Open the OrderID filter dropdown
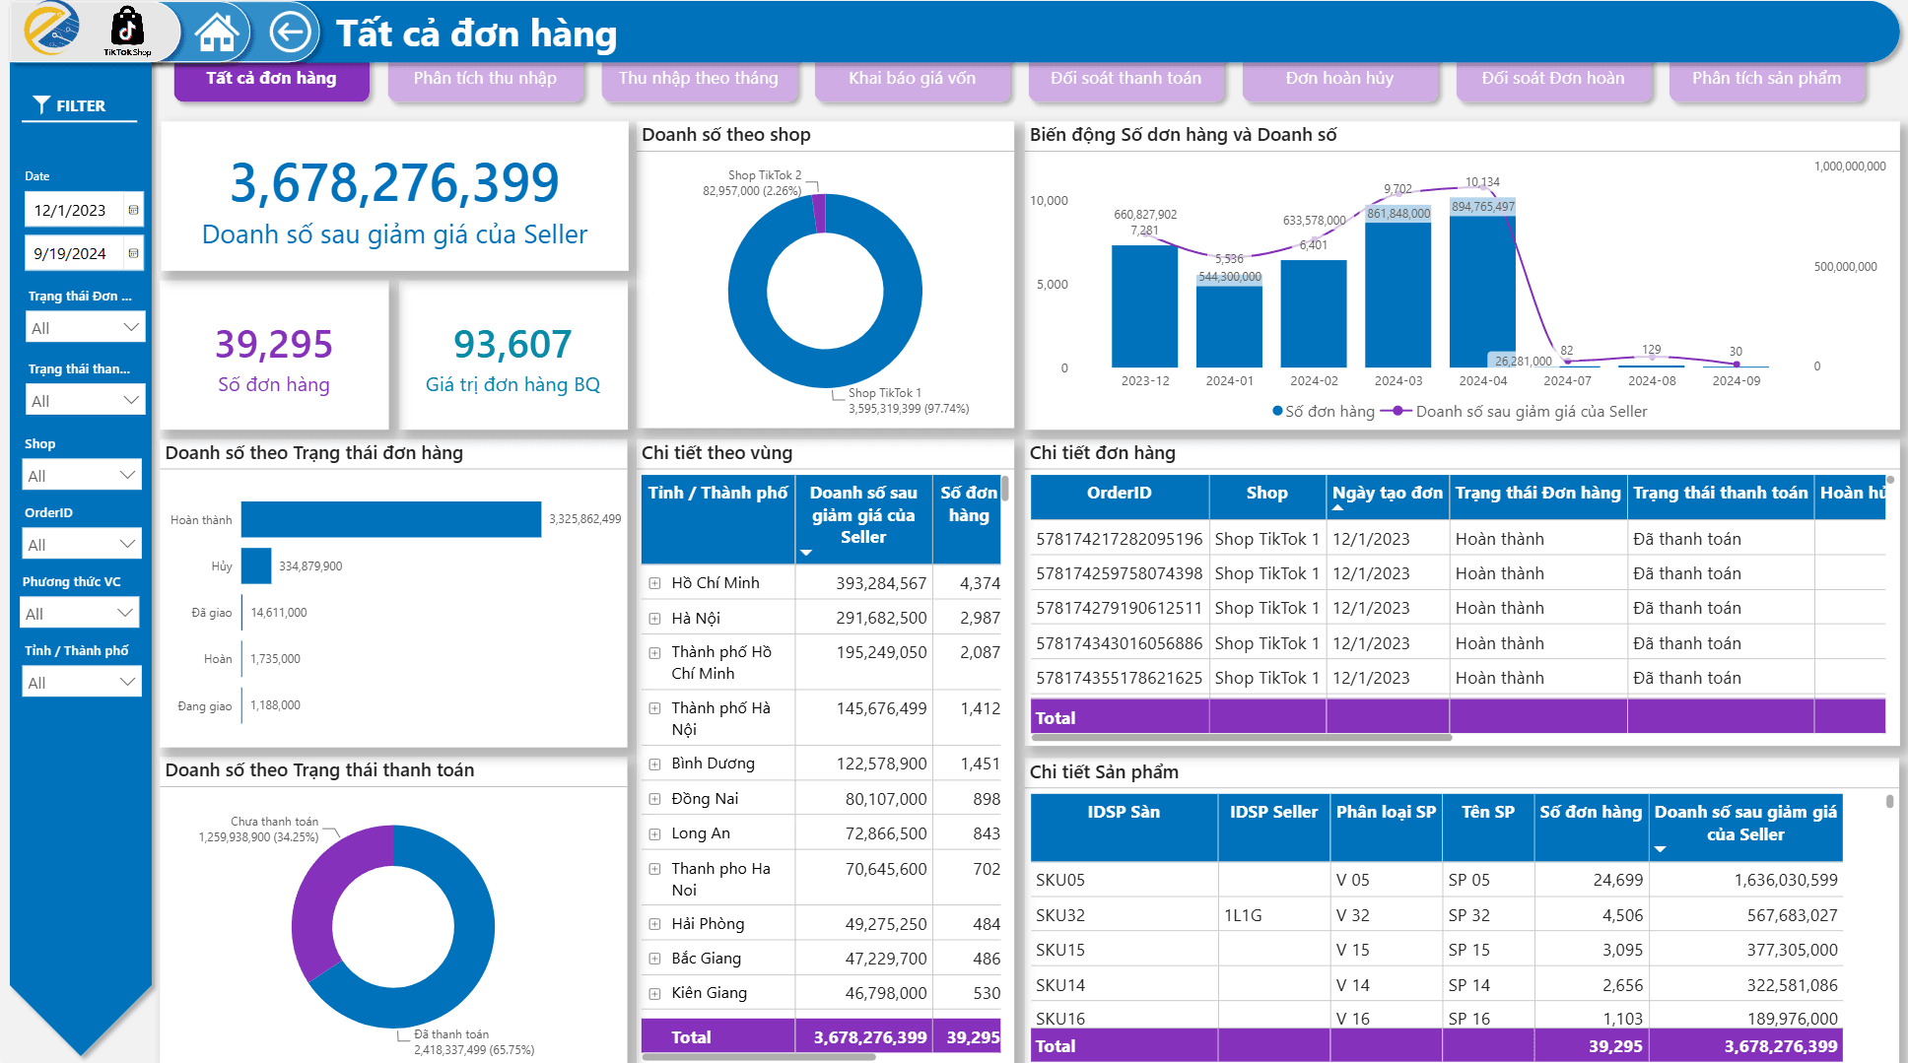 (x=82, y=544)
